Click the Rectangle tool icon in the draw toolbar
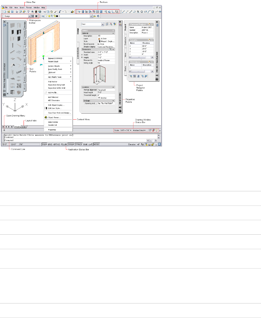Screen dimensions: 261x318 click(x=145, y=12)
